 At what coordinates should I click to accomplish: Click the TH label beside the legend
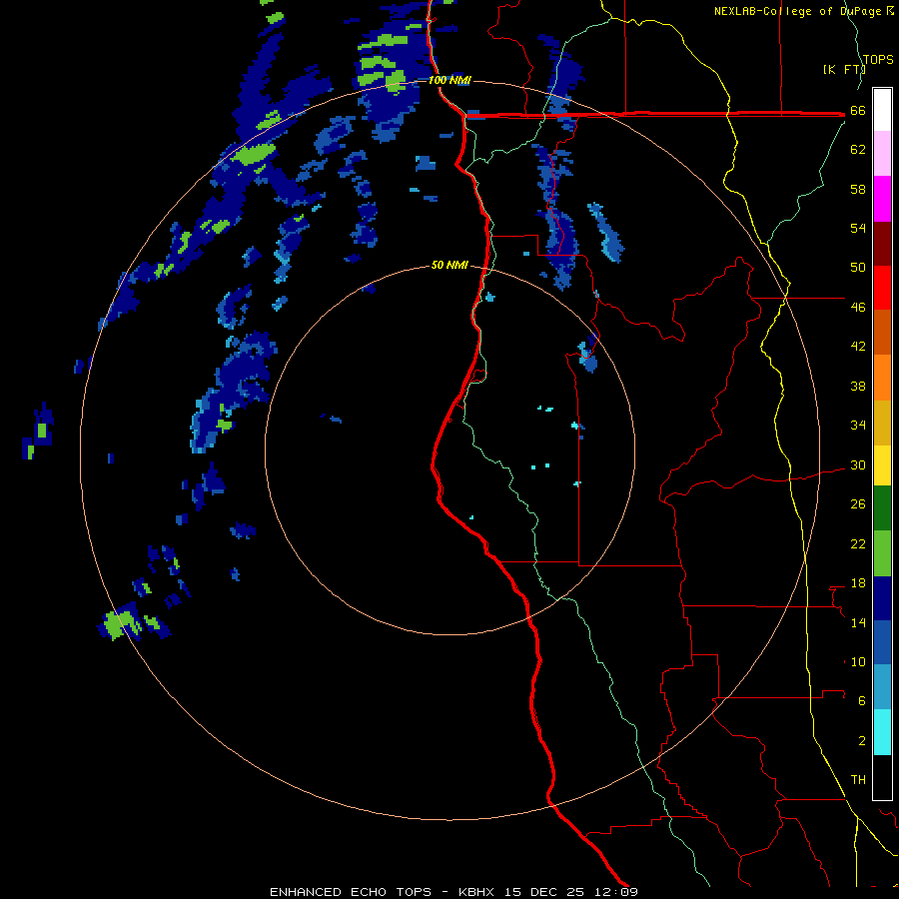(x=858, y=780)
